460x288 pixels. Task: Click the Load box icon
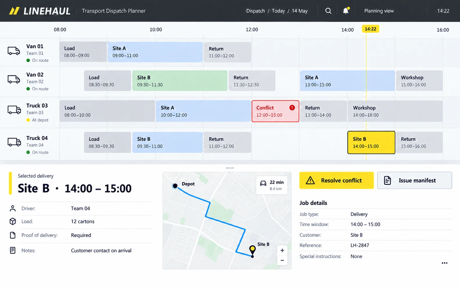(12, 221)
